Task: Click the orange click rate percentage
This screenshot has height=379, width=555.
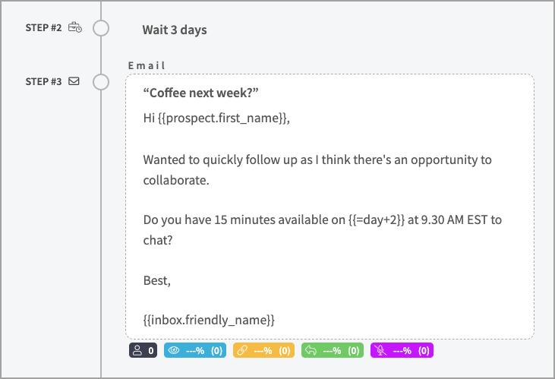Action: pyautogui.click(x=263, y=351)
